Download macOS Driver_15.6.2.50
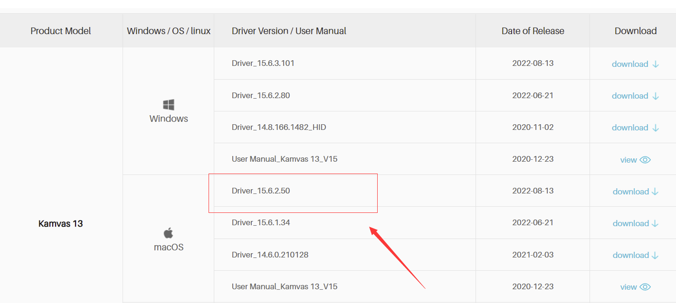The height and width of the screenshot is (303, 676). [x=635, y=192]
